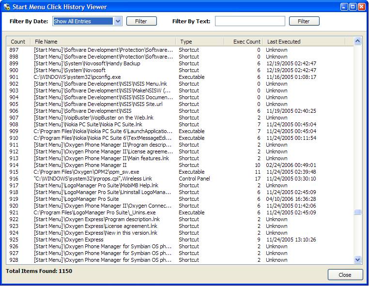
Task: Select row 914 Oxygen Phone Manager II
Action: click(x=180, y=165)
